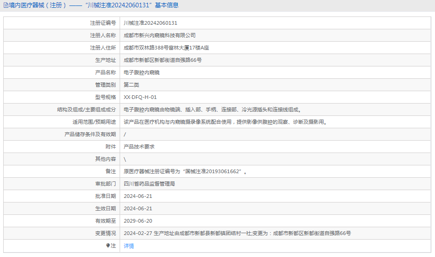
Task: Click the 其他内容 label
Action: 105,159
